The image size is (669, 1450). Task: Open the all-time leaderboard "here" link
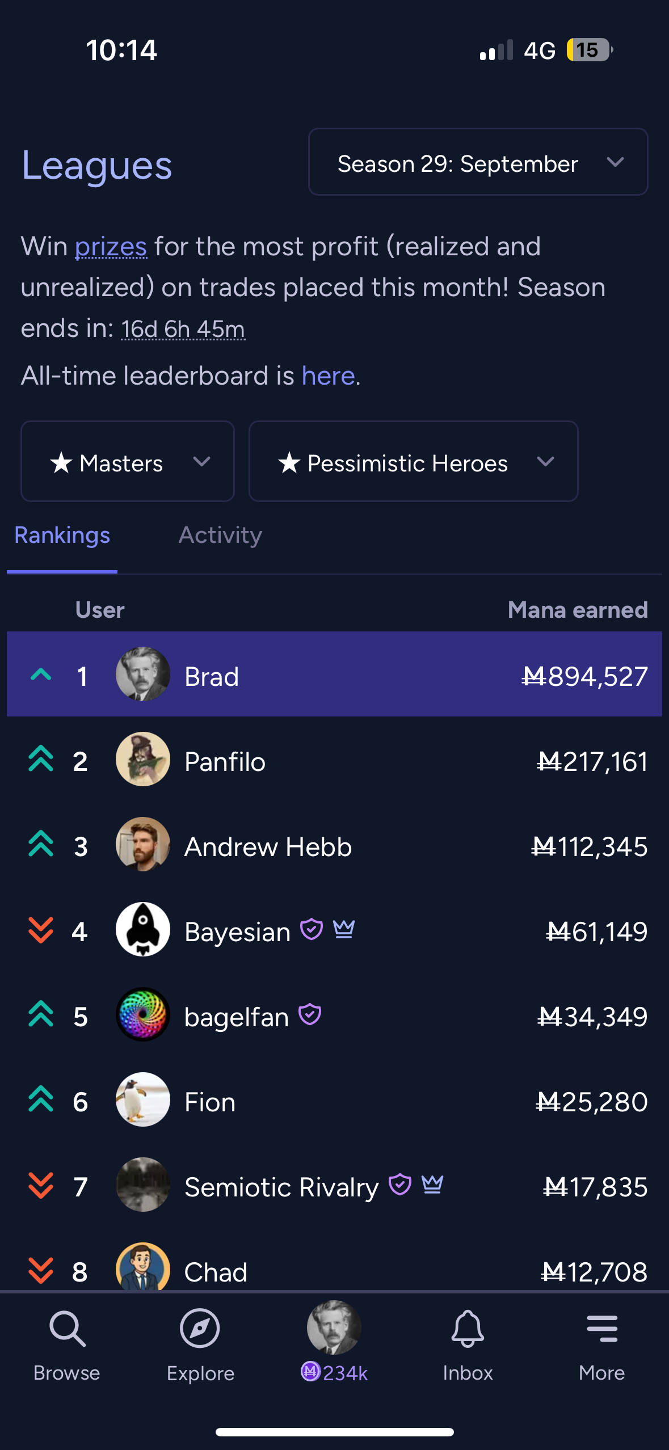(x=329, y=376)
